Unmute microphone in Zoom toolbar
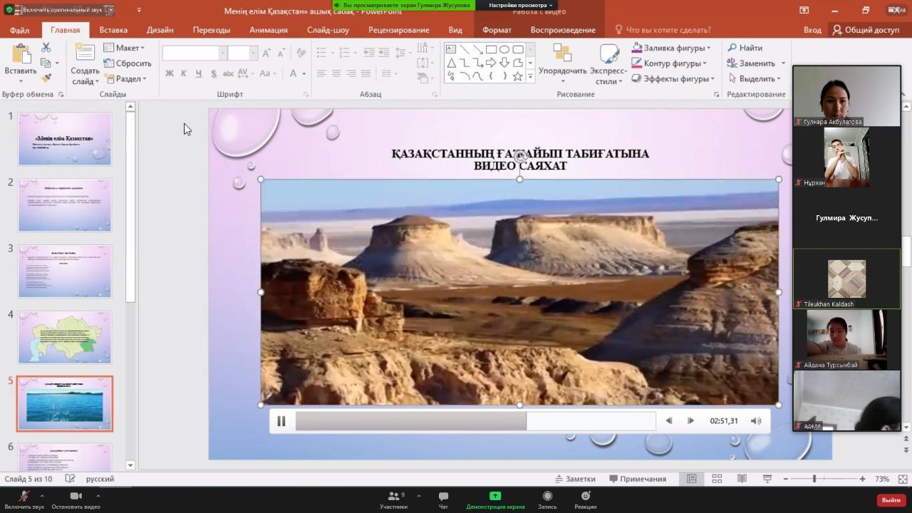 [24, 499]
